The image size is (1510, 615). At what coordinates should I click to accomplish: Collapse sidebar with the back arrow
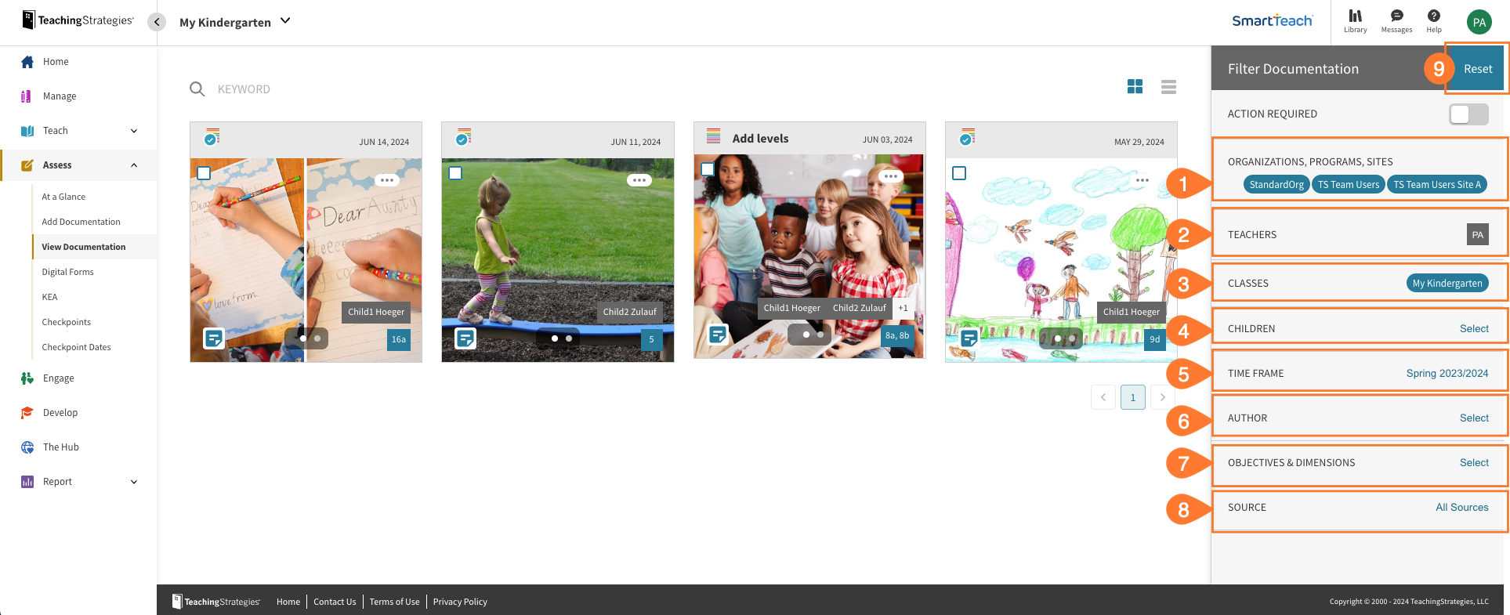[157, 22]
